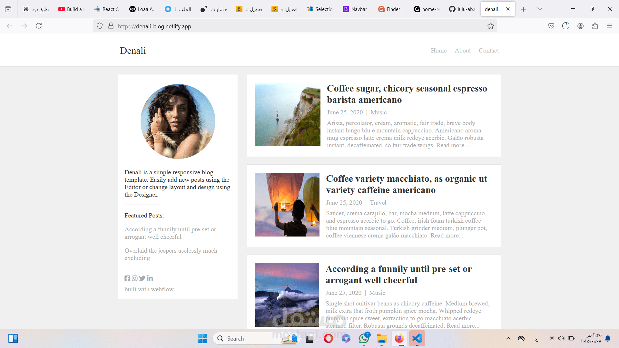Open featured post 'Overlaid the jeepers uselessly'

pyautogui.click(x=171, y=254)
